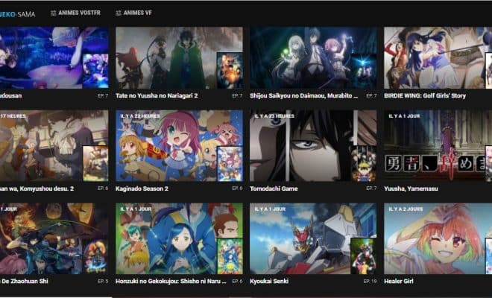The height and width of the screenshot is (298, 492).
Task: Open the Shijou Saikyou no Daimaou thumbnail
Action: click(x=313, y=57)
